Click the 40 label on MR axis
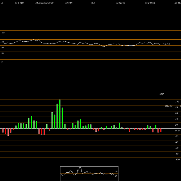181x181 pixels. click(177, 119)
